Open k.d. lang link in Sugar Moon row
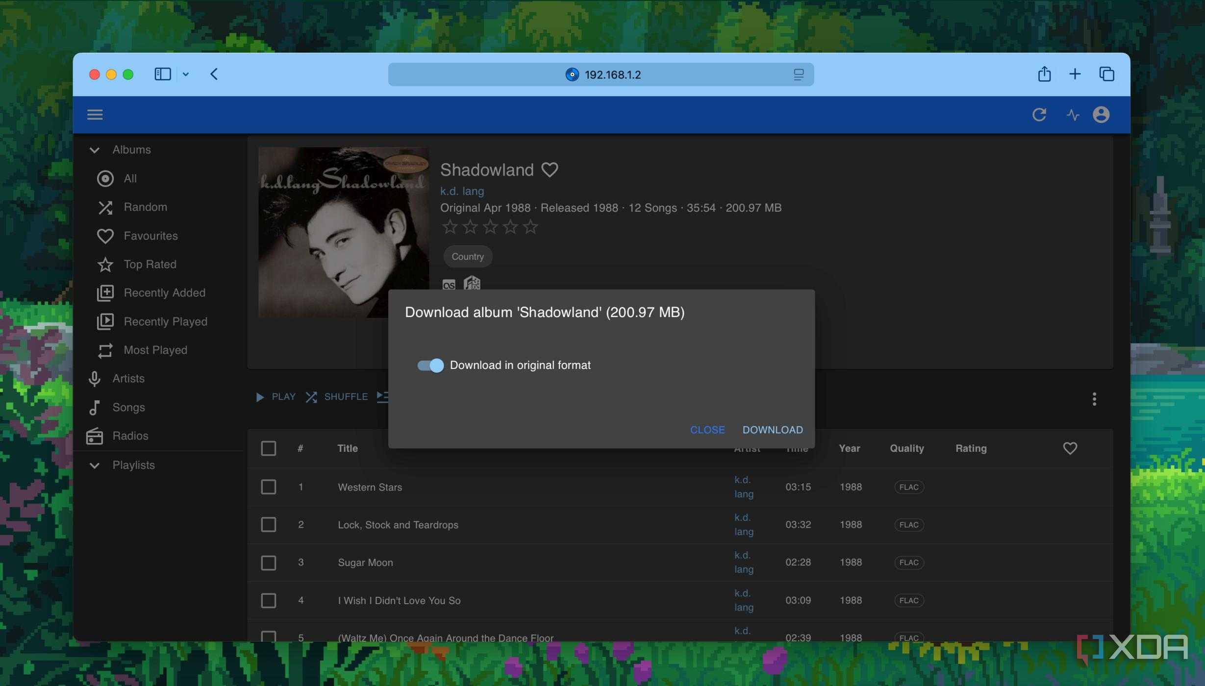 coord(743,563)
